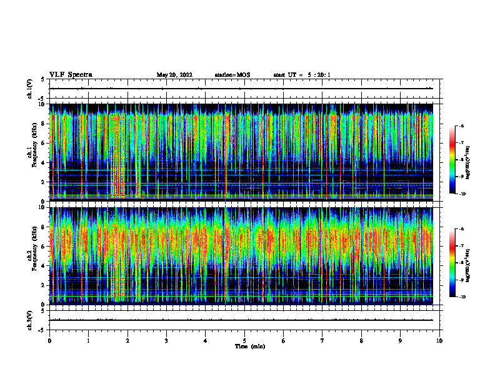Screen dimensions: 495x382
Task: Select the ch.2 "Frequency (kHz)" axis label
Action: point(35,248)
